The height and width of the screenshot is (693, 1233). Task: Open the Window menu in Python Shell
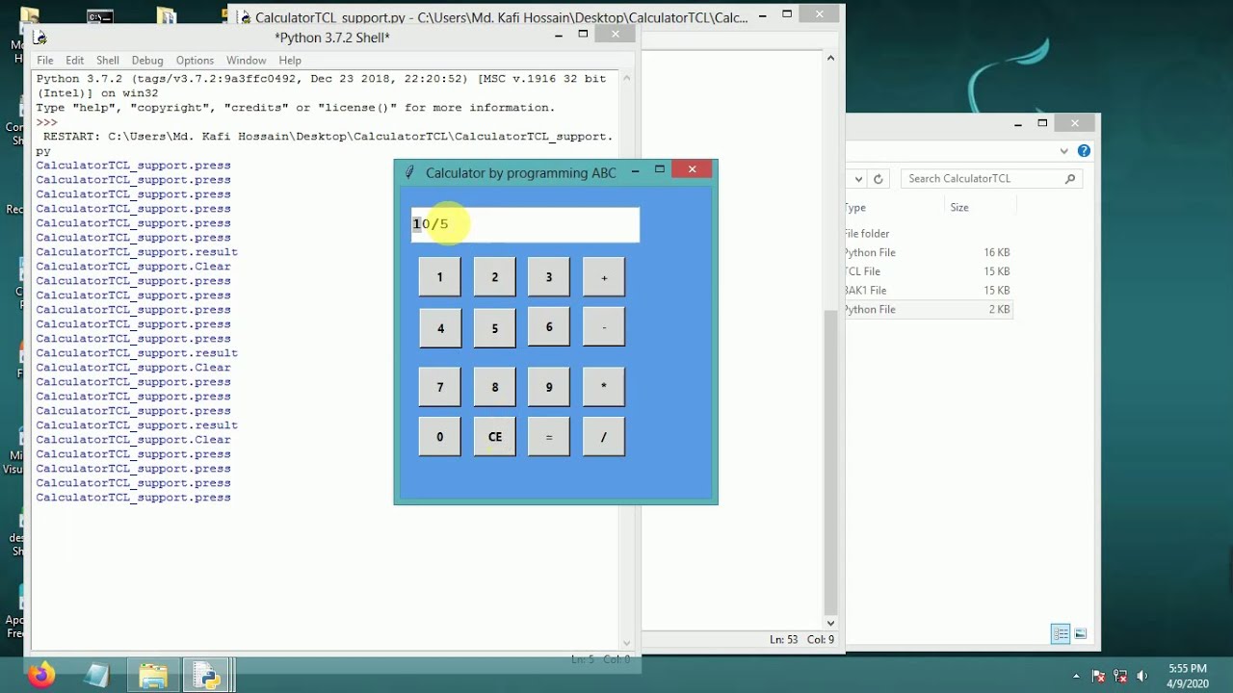247,60
